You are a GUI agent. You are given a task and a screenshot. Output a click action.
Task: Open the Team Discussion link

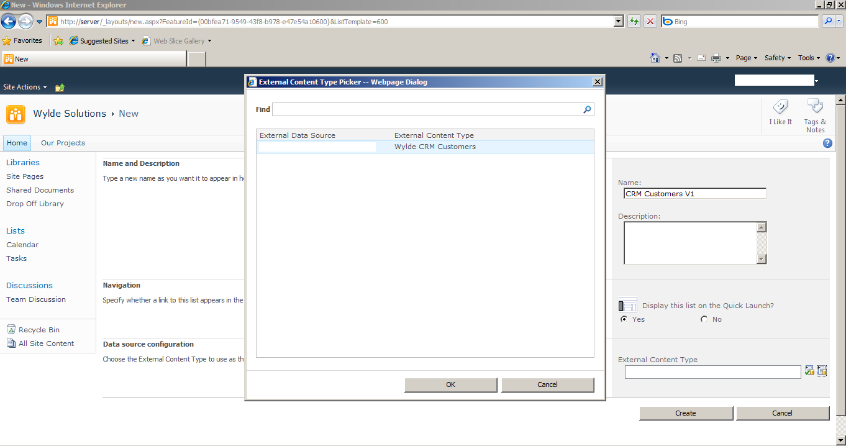pyautogui.click(x=35, y=299)
